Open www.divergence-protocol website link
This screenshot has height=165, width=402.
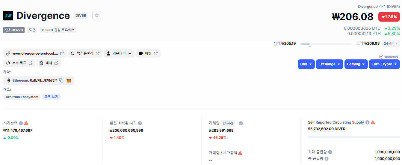(35, 53)
